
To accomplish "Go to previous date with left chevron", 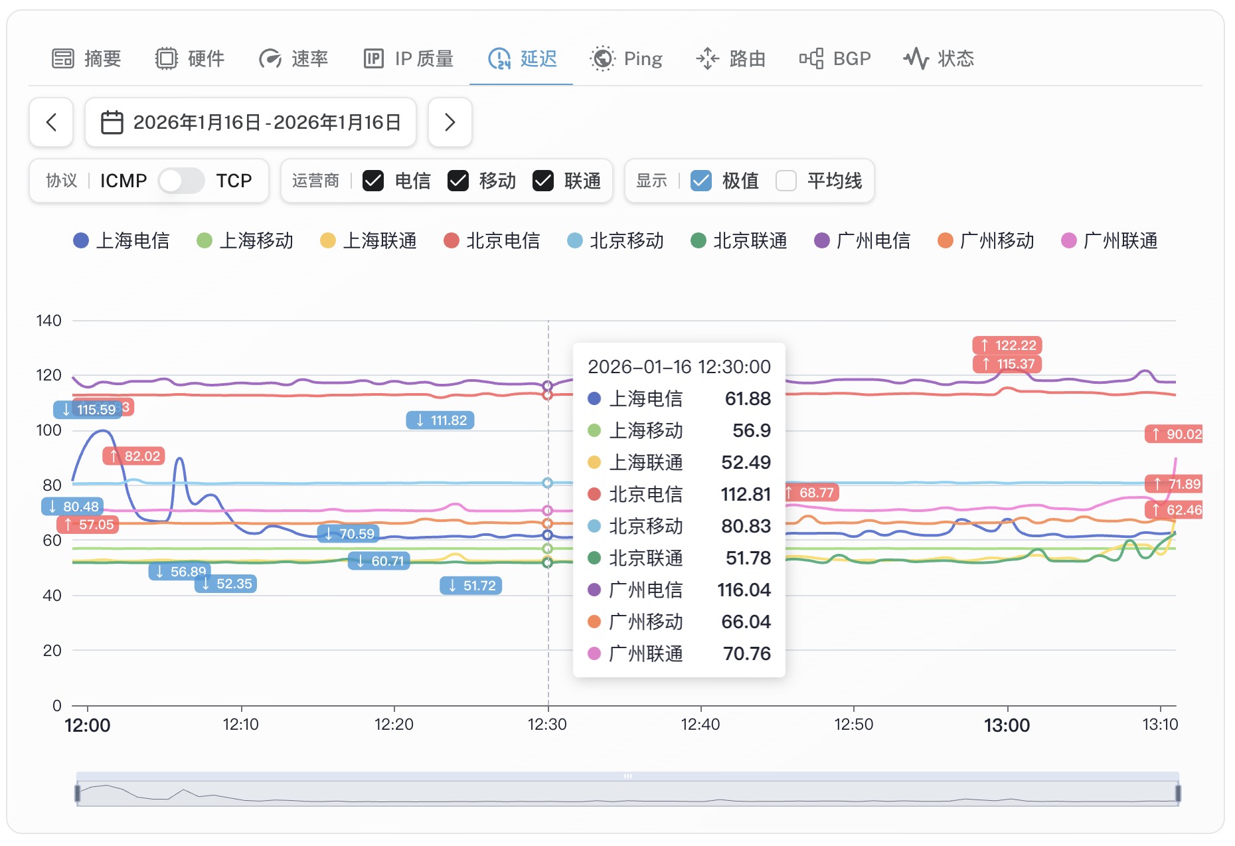I will pyautogui.click(x=51, y=122).
